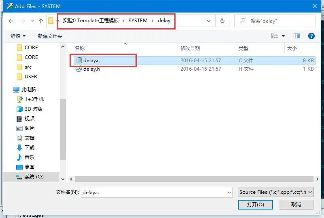Expand the view options dropdown arrow

pos(283,36)
